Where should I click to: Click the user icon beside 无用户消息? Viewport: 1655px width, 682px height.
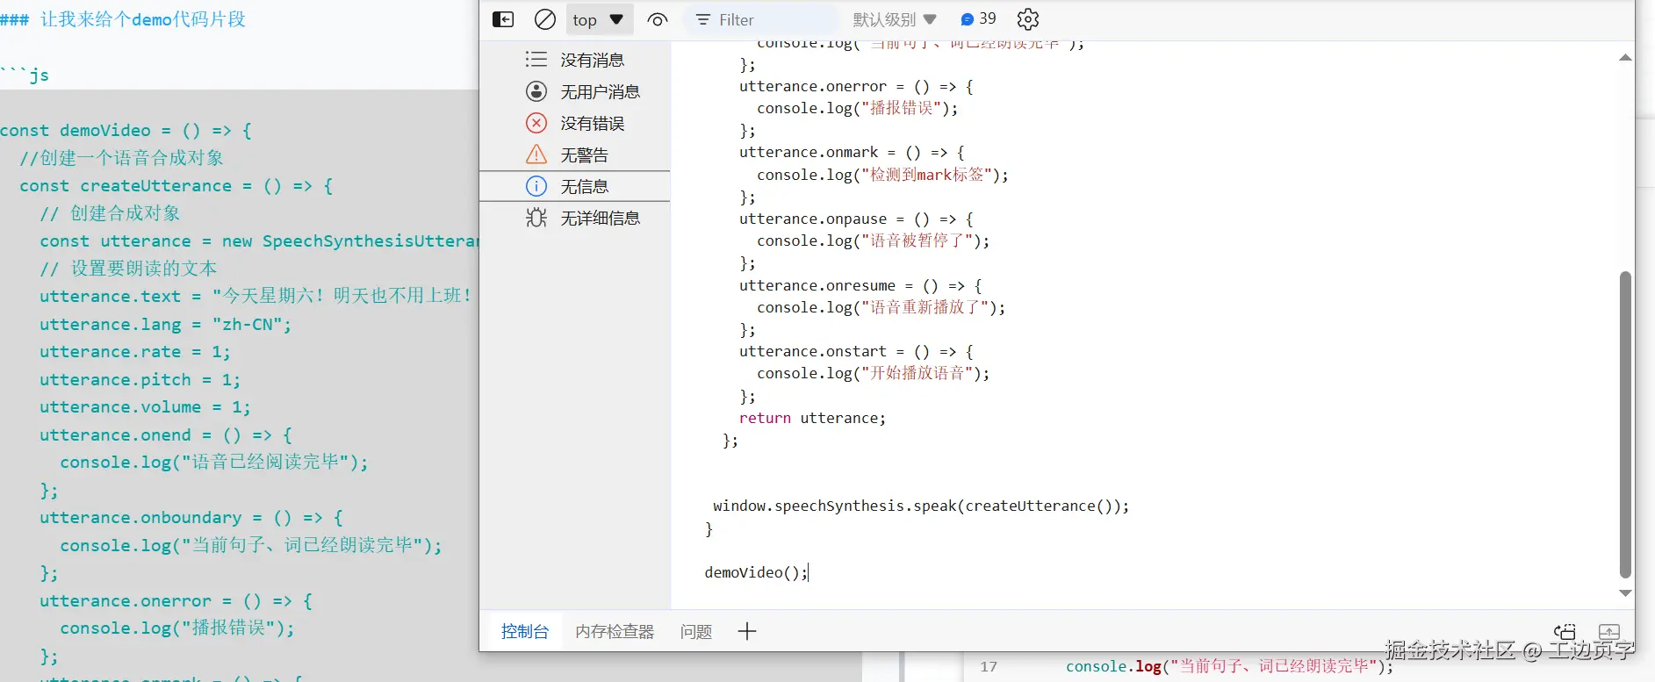tap(536, 91)
